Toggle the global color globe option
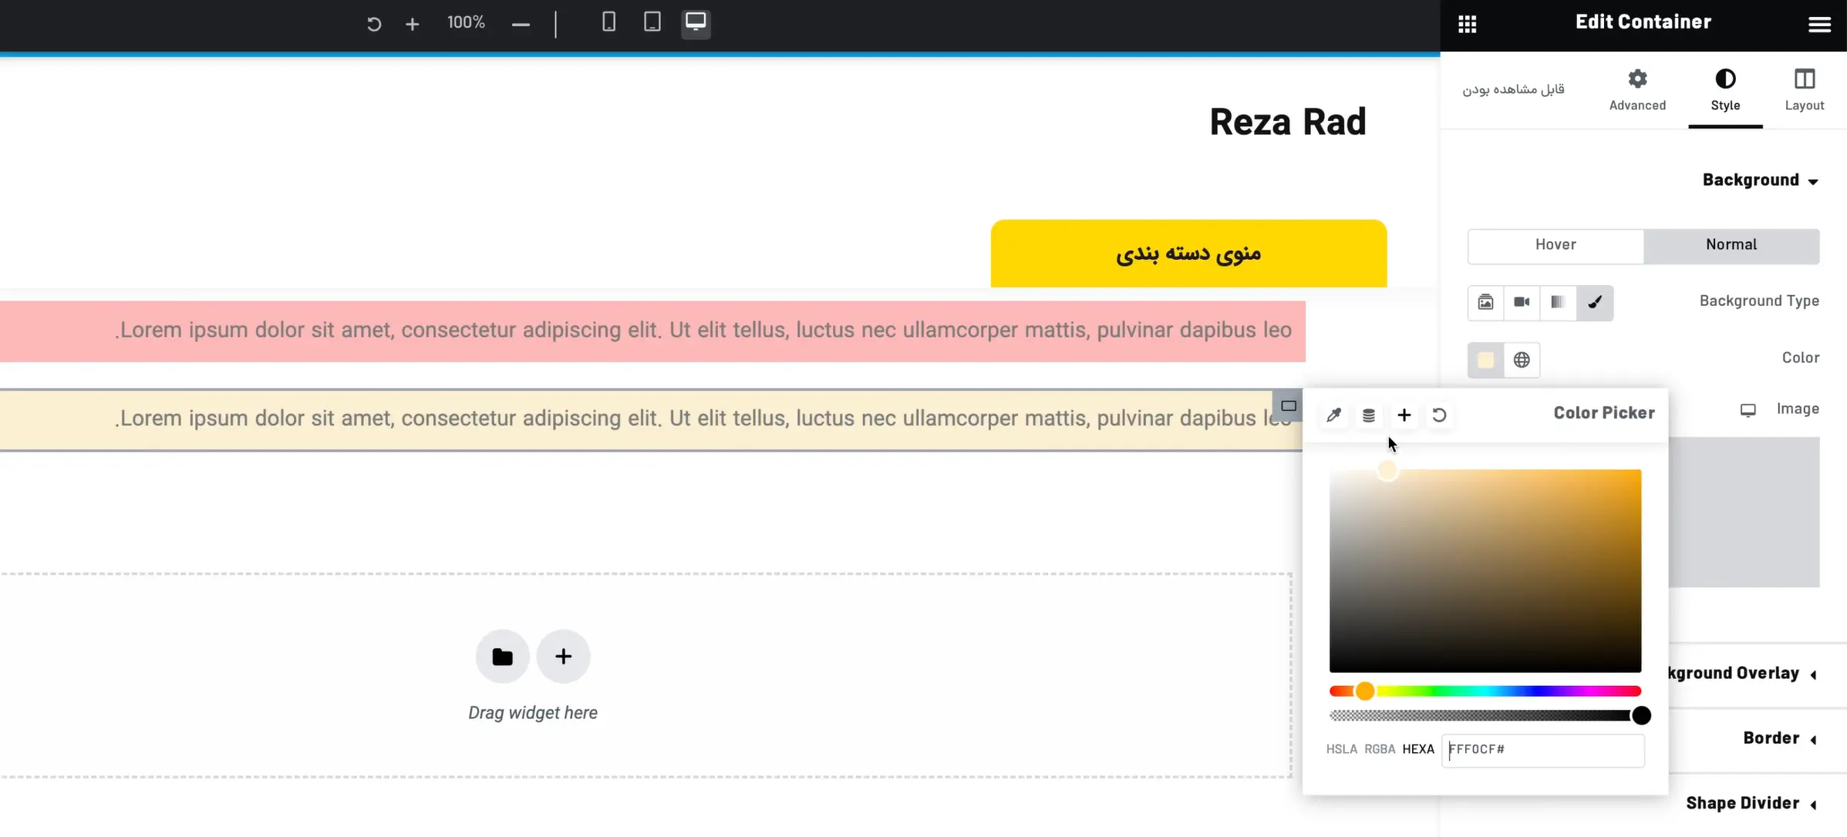The height and width of the screenshot is (837, 1847). [1522, 359]
